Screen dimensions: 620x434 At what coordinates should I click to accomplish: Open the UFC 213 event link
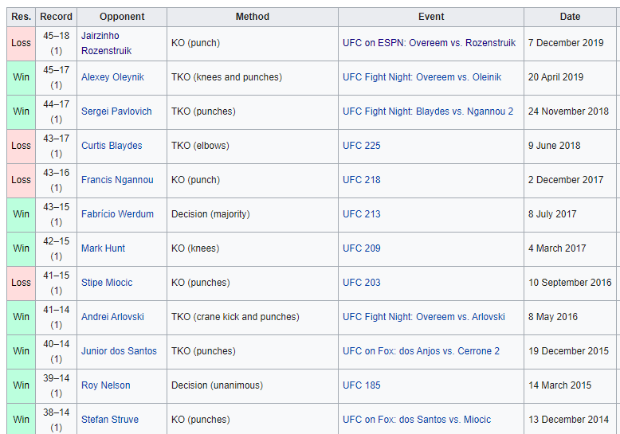coord(362,214)
